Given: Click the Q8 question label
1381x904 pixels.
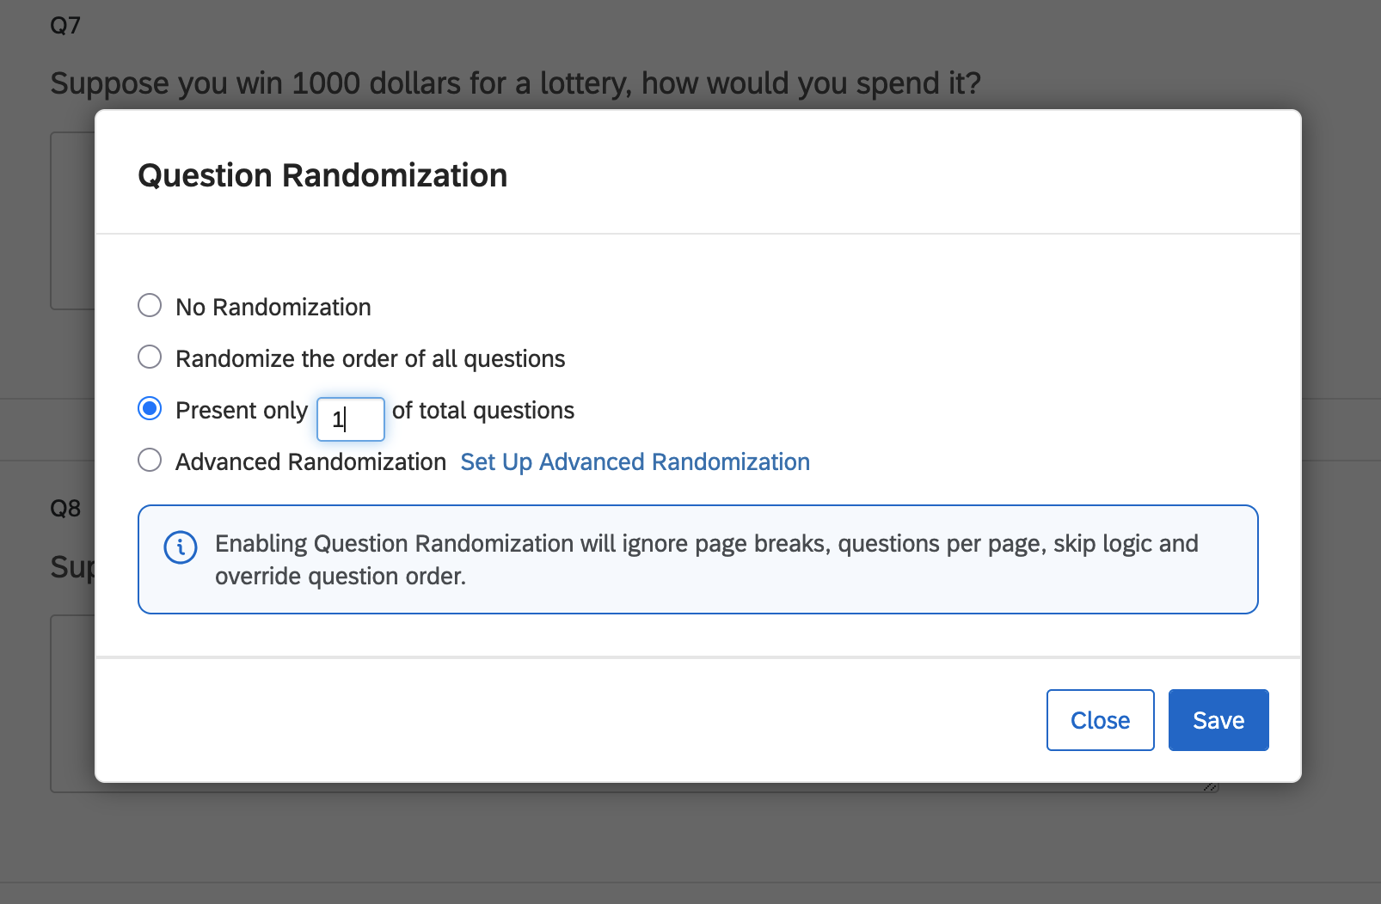Looking at the screenshot, I should 65,509.
